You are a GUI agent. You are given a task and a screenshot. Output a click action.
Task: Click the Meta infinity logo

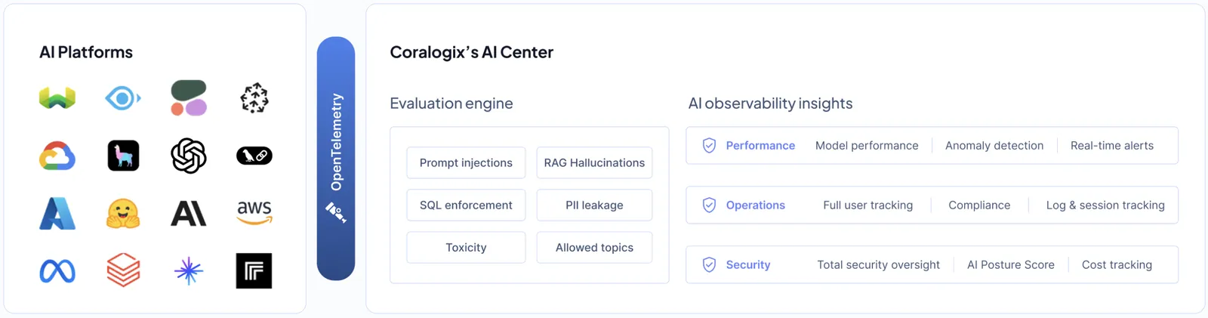(x=57, y=271)
